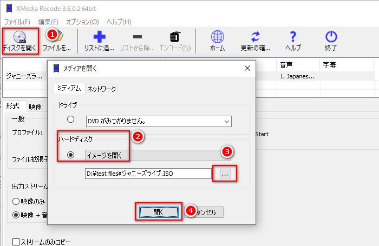This screenshot has height=246, width=379.
Task: Switch to the Network (ネットワーク) tab
Action: coord(101,88)
